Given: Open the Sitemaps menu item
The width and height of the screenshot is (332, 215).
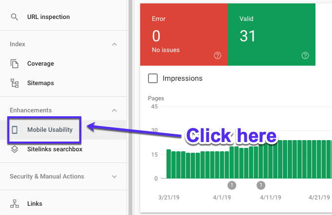Looking at the screenshot, I should point(40,83).
